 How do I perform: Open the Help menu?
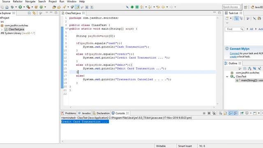pos(82,2)
